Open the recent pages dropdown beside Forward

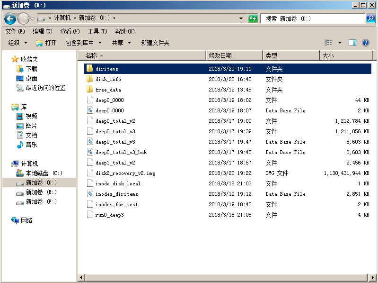click(x=32, y=18)
